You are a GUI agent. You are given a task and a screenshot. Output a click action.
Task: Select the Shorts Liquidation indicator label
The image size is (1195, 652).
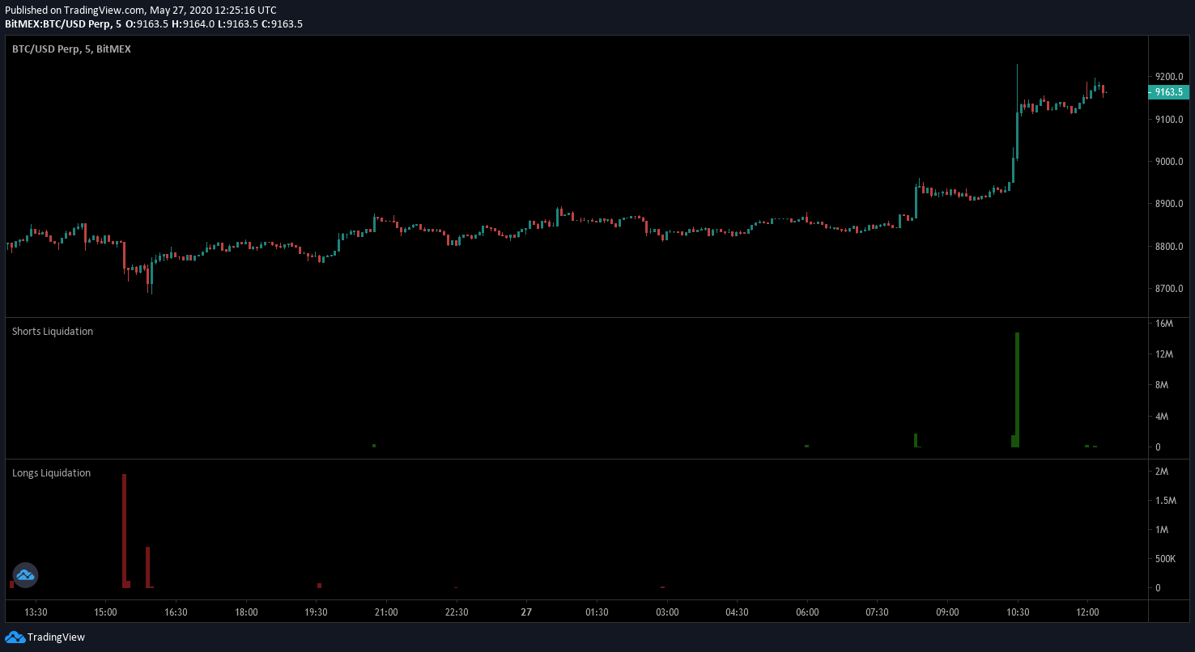52,331
